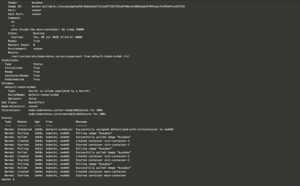Click the Volumes section header

pyautogui.click(x=9, y=83)
